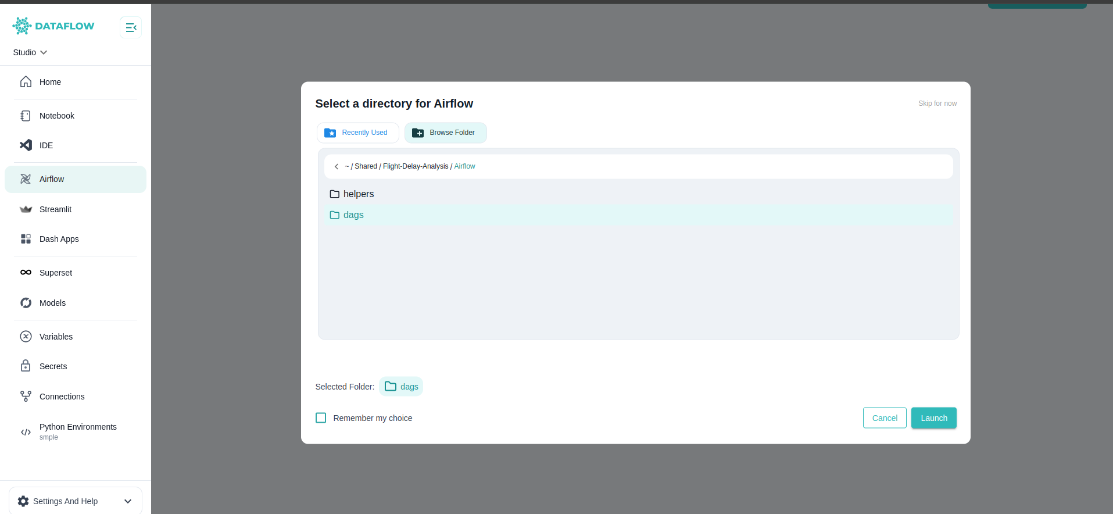Click the Home house icon
This screenshot has width=1113, height=514.
click(x=26, y=82)
